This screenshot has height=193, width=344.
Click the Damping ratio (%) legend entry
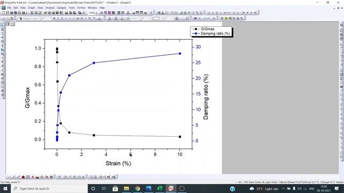point(211,33)
